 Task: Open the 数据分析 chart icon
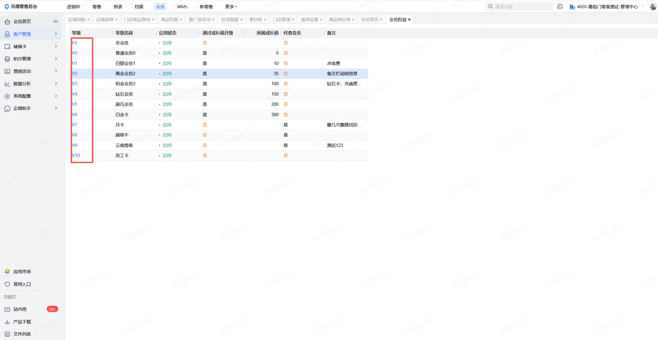coord(7,84)
